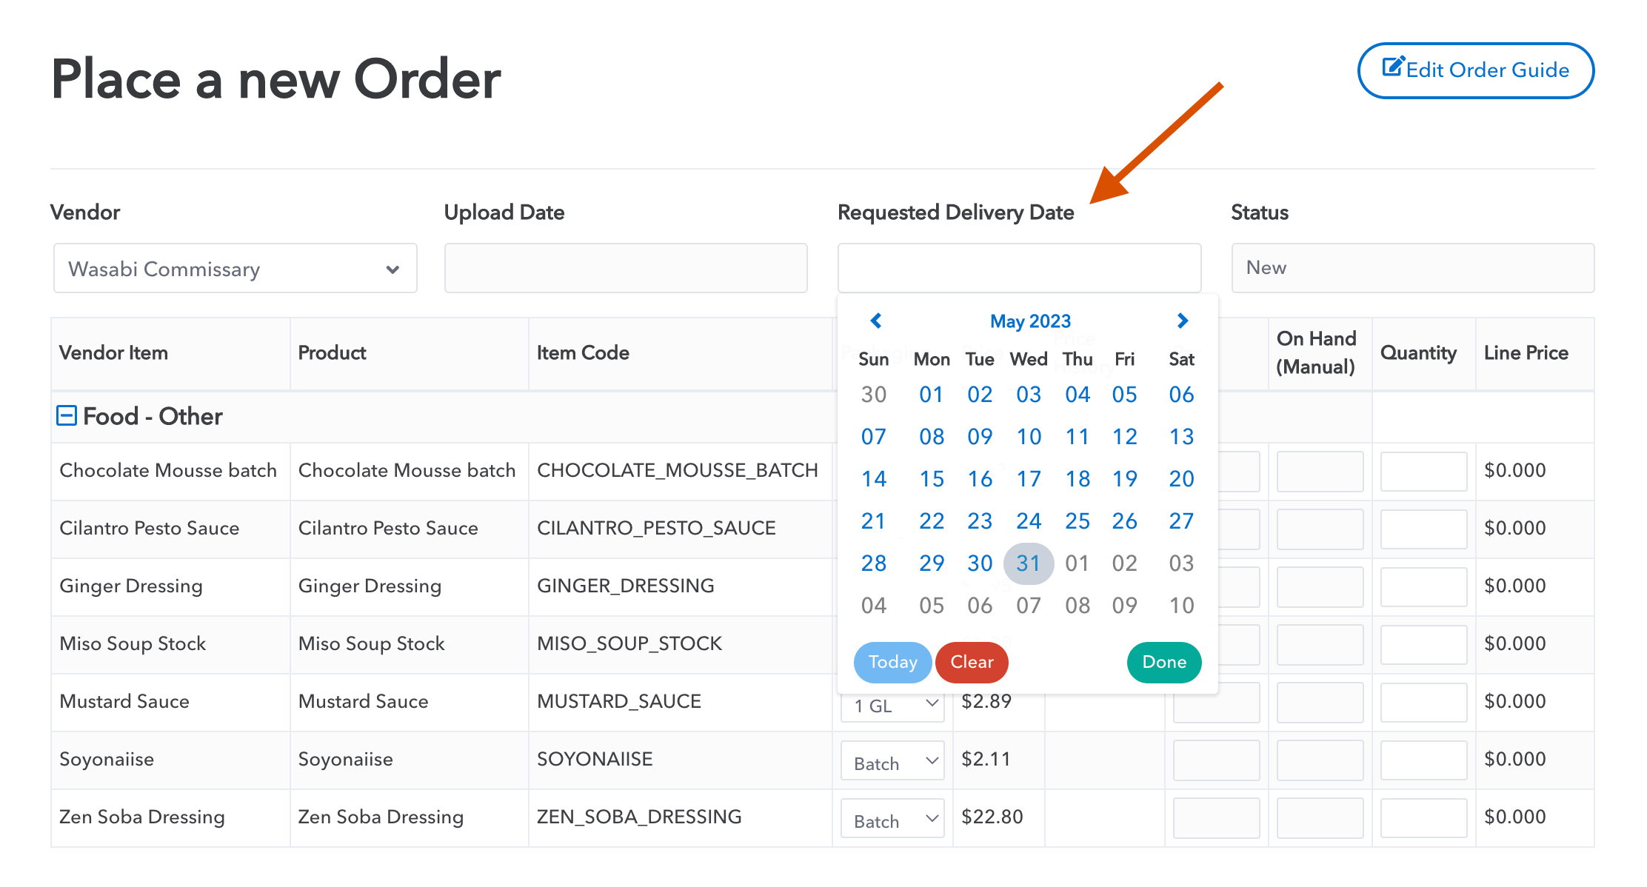Click the Edit Order Guide button

click(x=1475, y=70)
